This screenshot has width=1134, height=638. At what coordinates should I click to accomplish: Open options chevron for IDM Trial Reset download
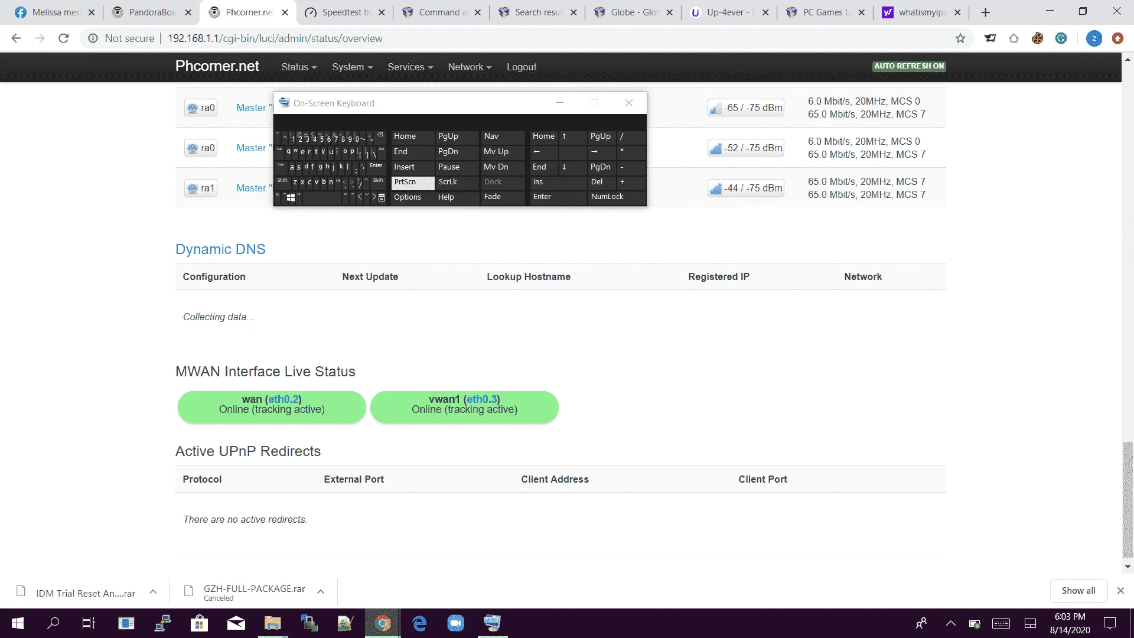click(153, 591)
